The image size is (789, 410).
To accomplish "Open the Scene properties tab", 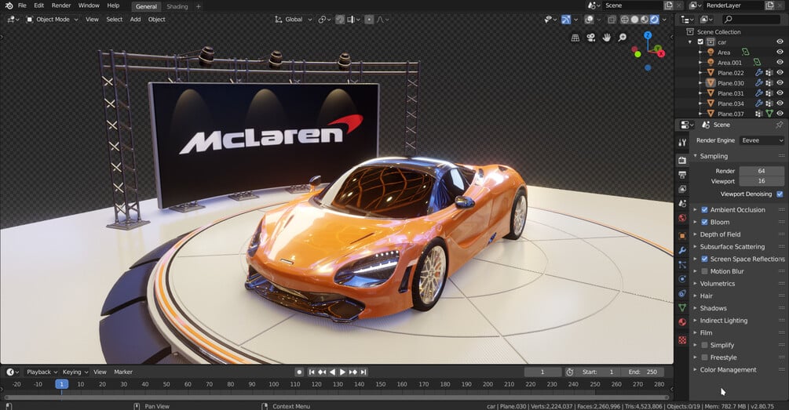I will click(682, 204).
